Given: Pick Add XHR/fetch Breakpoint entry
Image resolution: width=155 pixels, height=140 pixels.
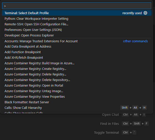Looking at the screenshot, I should [x=77, y=58].
